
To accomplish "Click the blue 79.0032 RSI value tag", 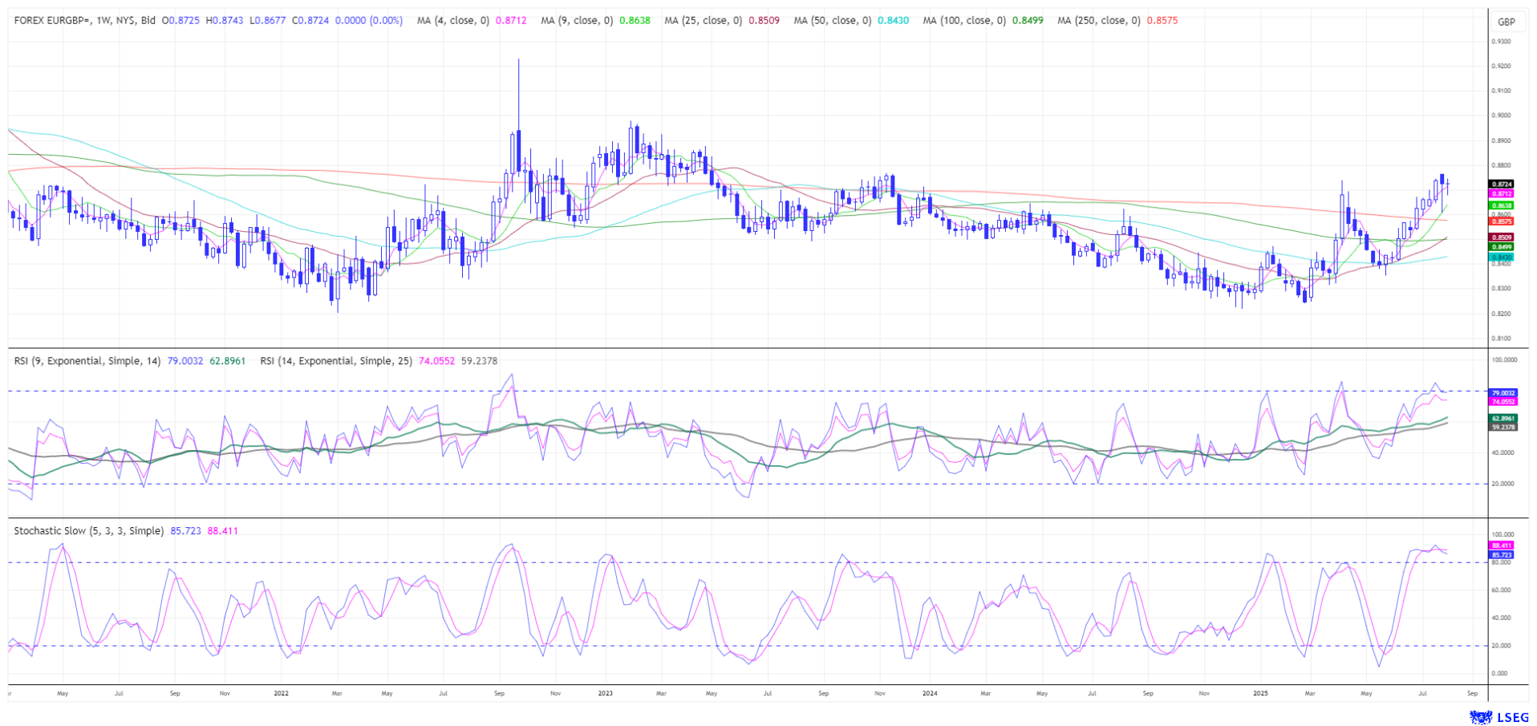I will point(1503,393).
